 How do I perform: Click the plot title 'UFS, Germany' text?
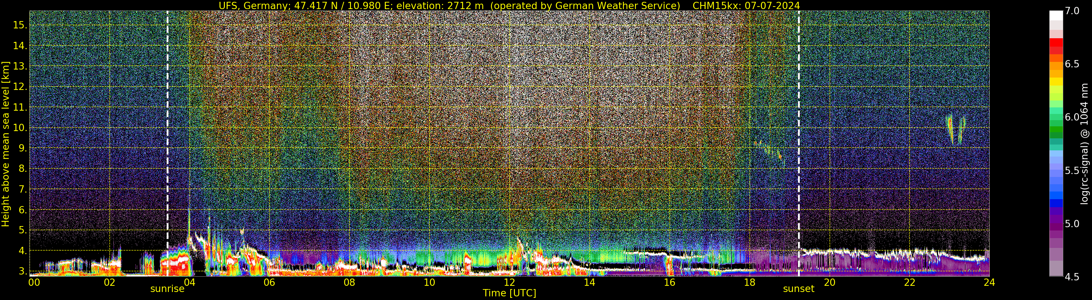tap(253, 5)
